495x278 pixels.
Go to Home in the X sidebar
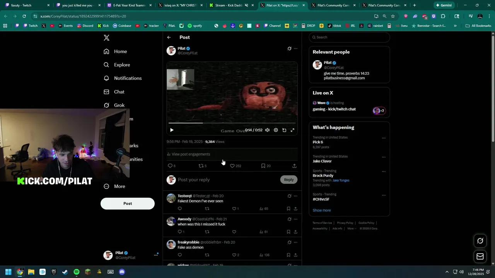115,51
